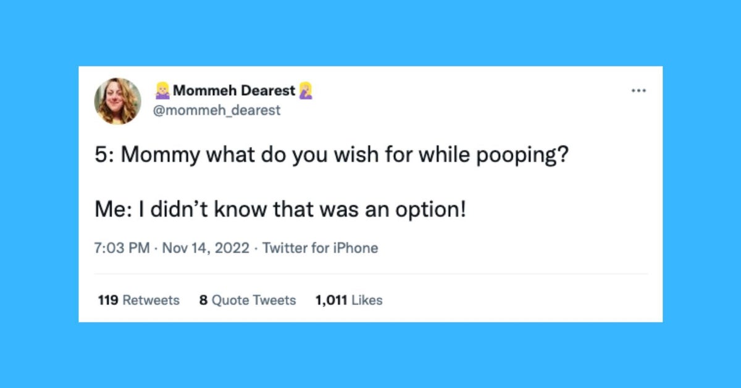741x388 pixels.
Task: Open the 119 Retweets list
Action: 138,300
